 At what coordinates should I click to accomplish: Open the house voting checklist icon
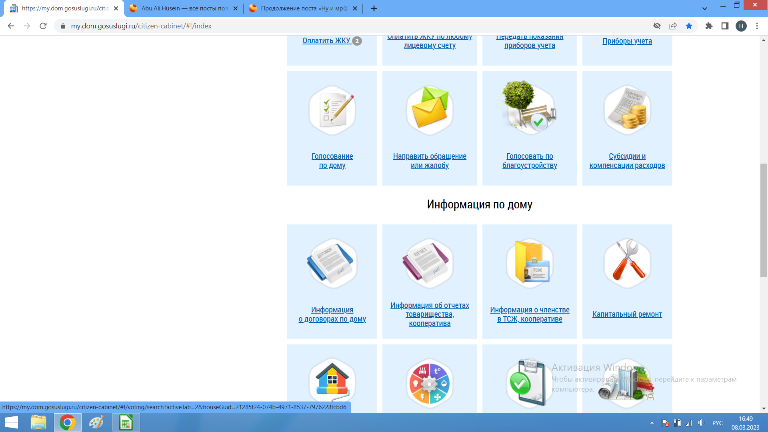coord(332,110)
